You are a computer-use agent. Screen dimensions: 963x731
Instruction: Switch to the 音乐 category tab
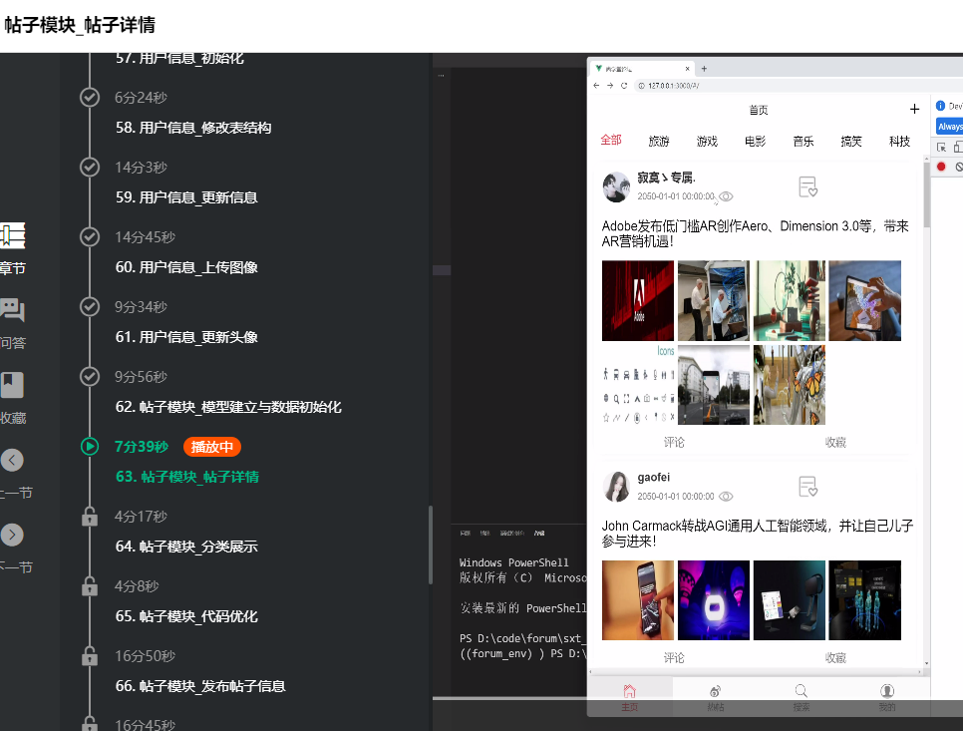[803, 142]
